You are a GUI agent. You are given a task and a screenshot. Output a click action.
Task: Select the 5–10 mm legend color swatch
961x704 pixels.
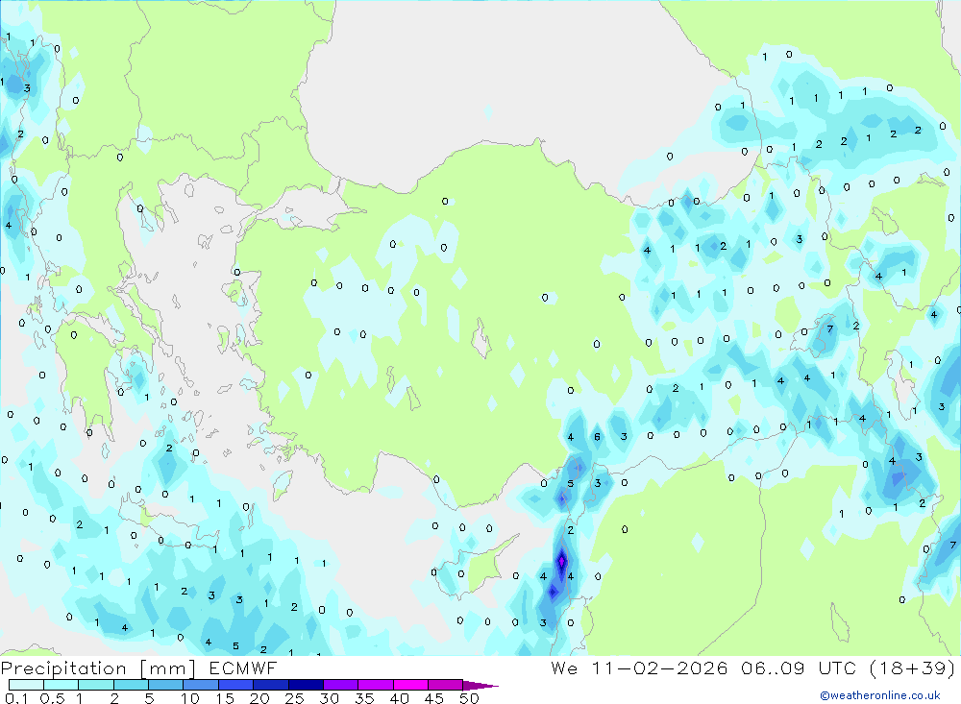click(166, 685)
